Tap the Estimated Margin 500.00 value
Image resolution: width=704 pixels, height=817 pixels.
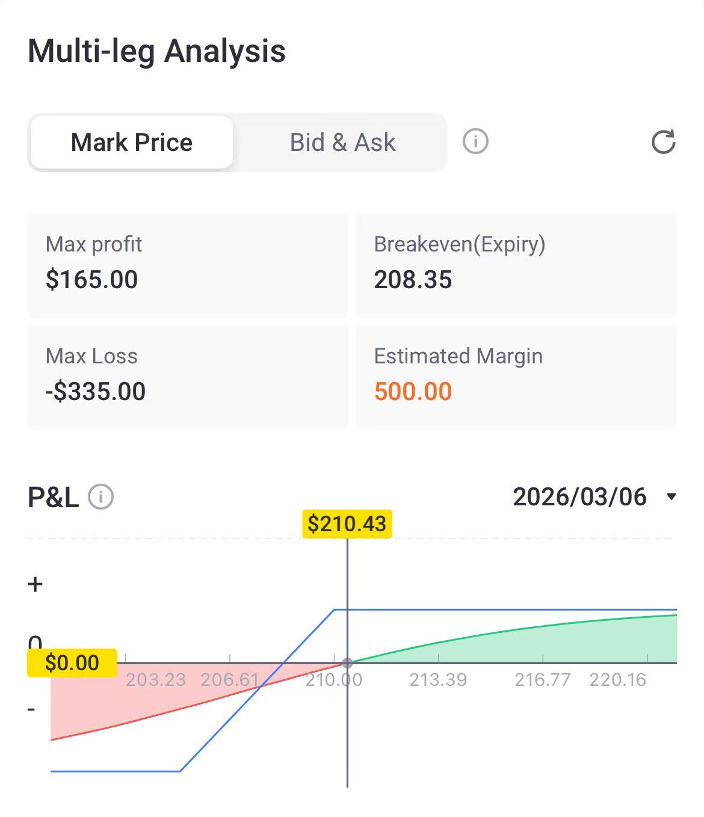(413, 392)
